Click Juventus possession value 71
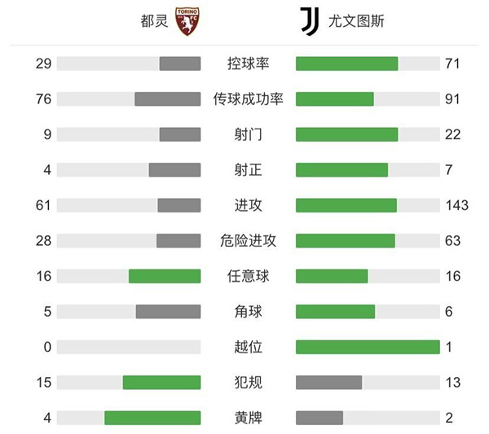Image resolution: width=489 pixels, height=434 pixels. (453, 64)
